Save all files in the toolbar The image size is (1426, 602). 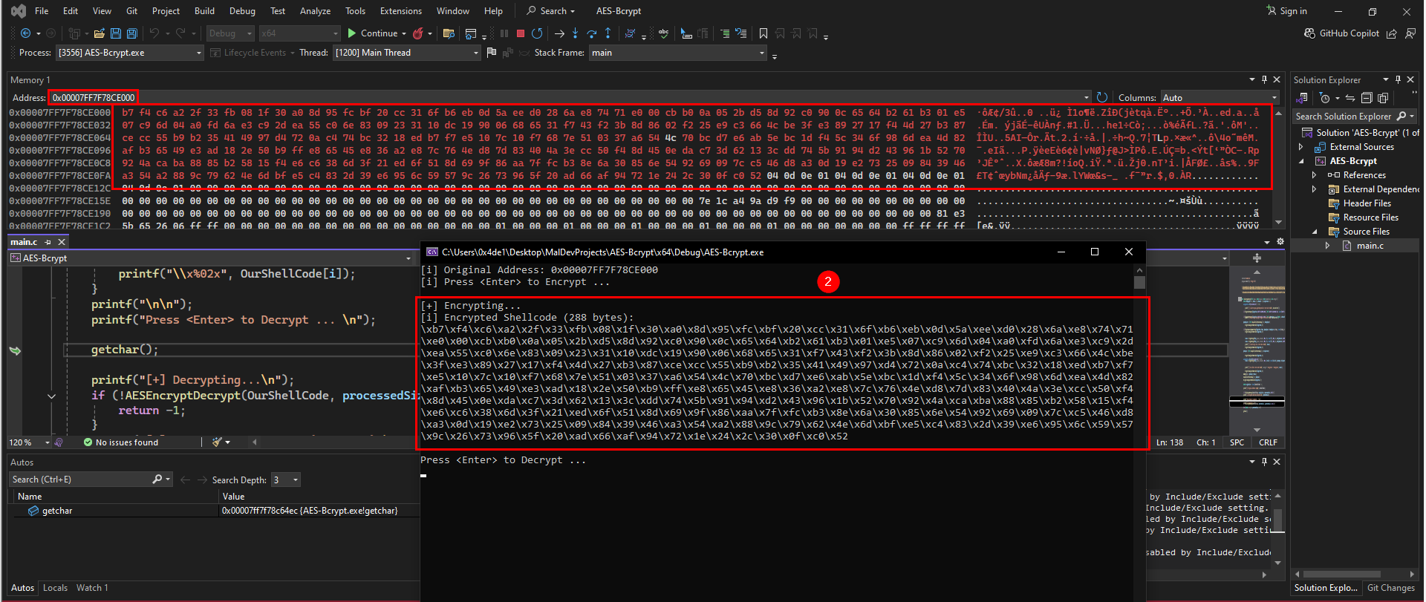point(132,33)
